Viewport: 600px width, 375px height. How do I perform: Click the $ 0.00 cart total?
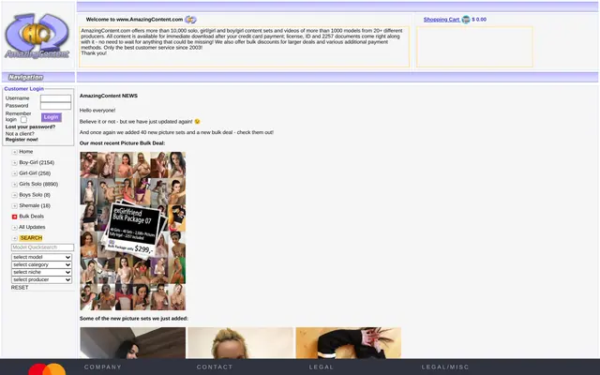coord(479,20)
